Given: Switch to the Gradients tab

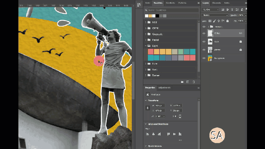Looking at the screenshot, I should (170, 3).
